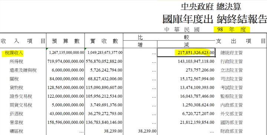
Task: Select the 支出項目 header cell
Action: tap(241, 41)
